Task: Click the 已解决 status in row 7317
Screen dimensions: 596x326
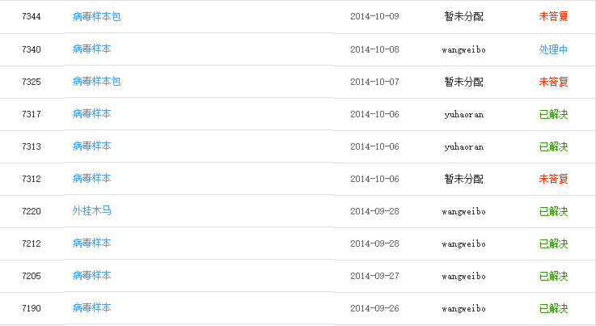Action: (553, 114)
